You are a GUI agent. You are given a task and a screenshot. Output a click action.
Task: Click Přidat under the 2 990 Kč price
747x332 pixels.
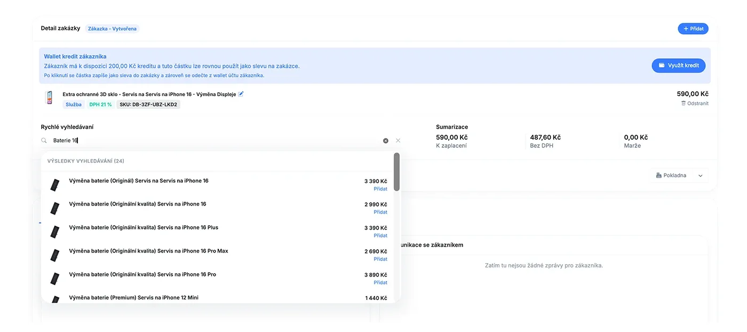coord(380,212)
